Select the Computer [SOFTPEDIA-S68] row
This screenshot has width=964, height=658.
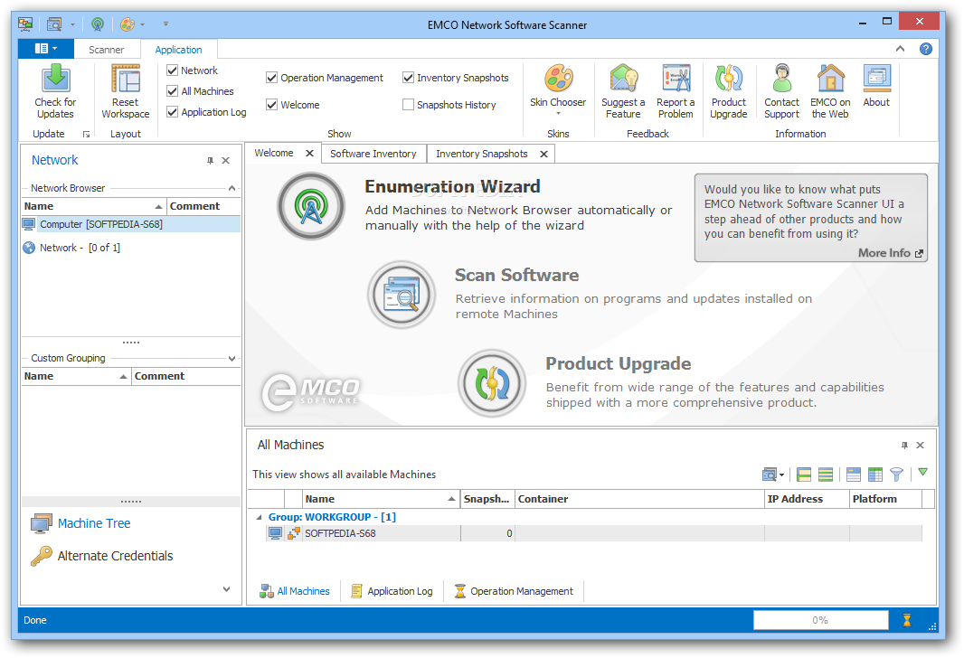pos(131,224)
